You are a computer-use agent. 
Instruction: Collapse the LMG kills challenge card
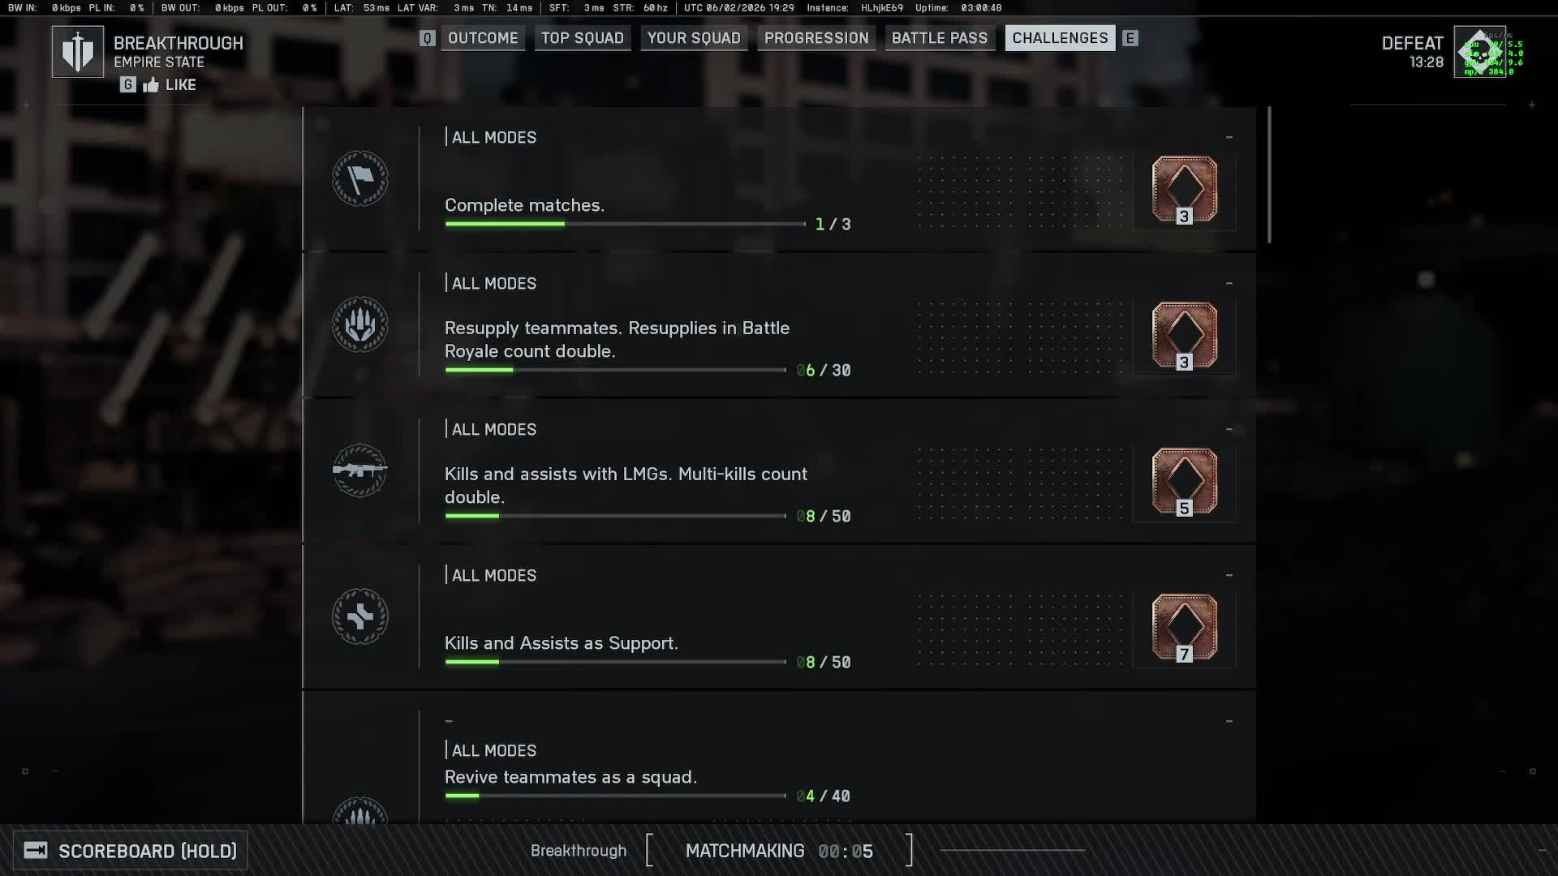[x=1229, y=429]
